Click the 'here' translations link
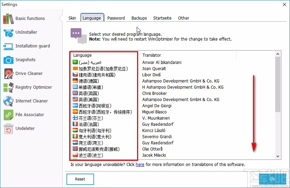The image size is (290, 188). [x=140, y=165]
